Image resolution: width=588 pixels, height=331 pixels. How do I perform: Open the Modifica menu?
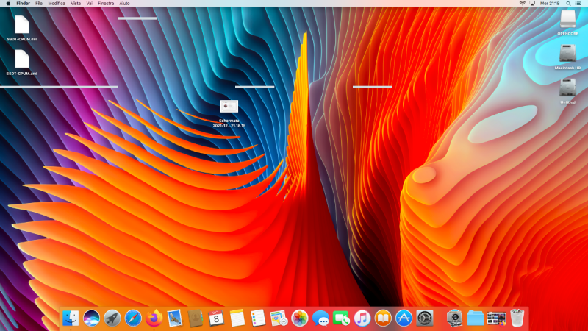(57, 4)
